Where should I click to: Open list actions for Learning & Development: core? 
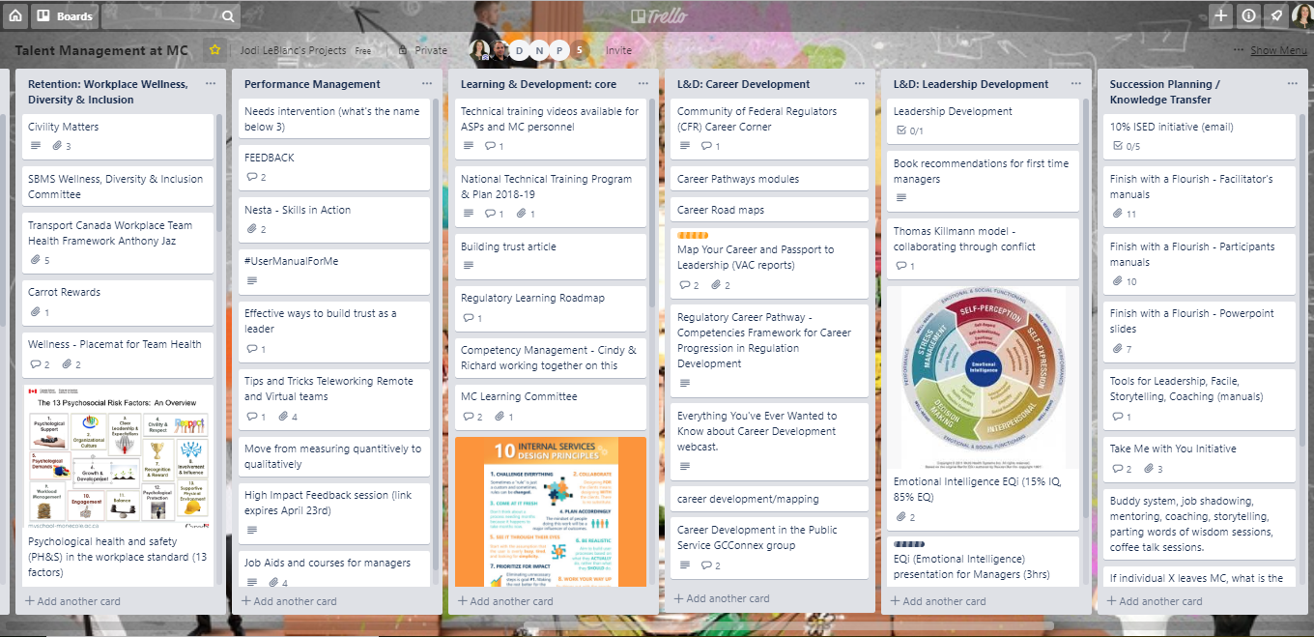coord(643,84)
